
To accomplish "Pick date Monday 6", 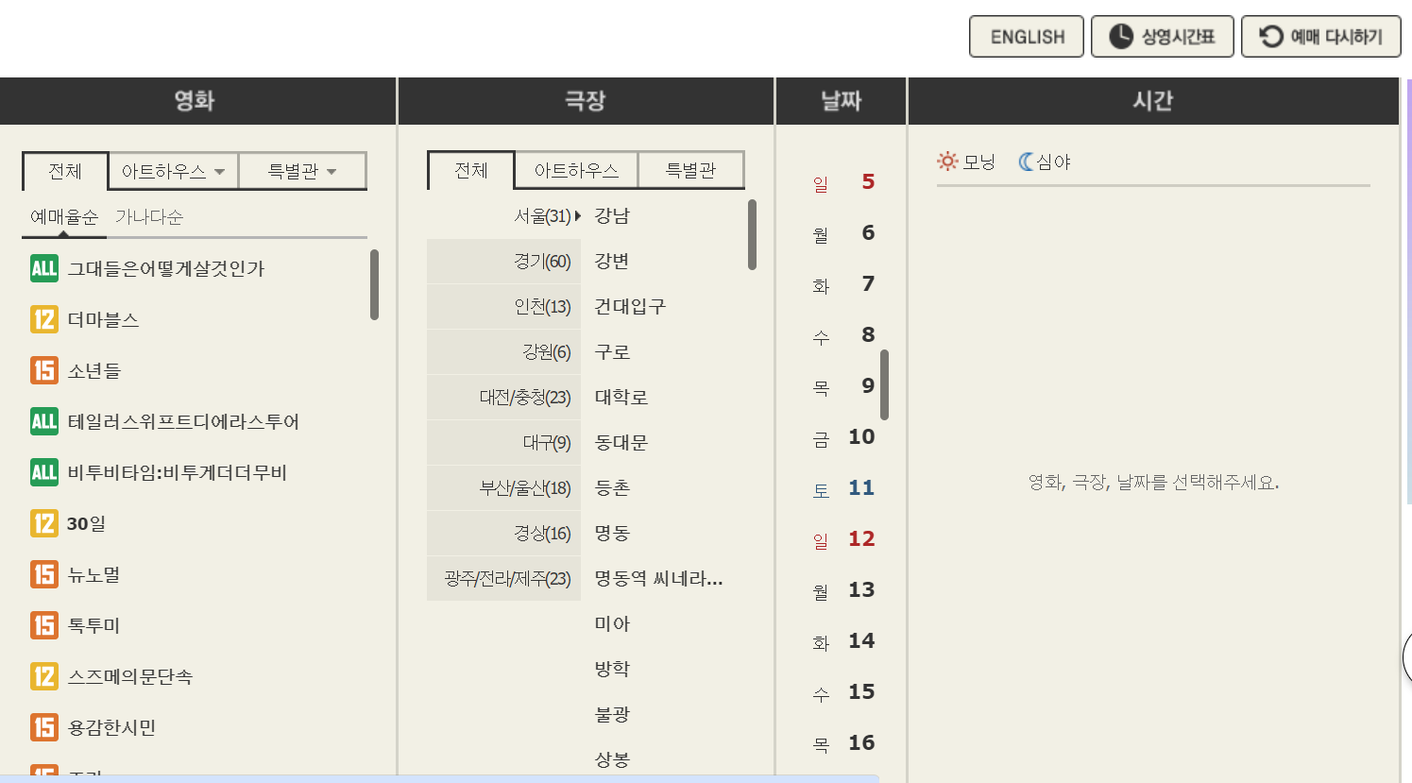I will 843,232.
